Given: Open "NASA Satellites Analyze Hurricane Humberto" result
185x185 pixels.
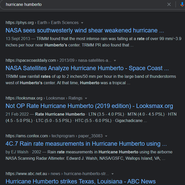Looking at the screenshot, I should [x=87, y=68].
